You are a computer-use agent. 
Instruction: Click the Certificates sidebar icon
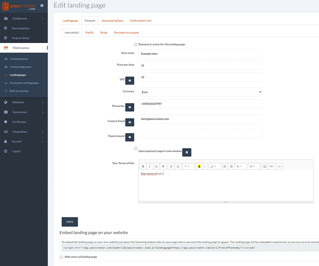(6, 122)
